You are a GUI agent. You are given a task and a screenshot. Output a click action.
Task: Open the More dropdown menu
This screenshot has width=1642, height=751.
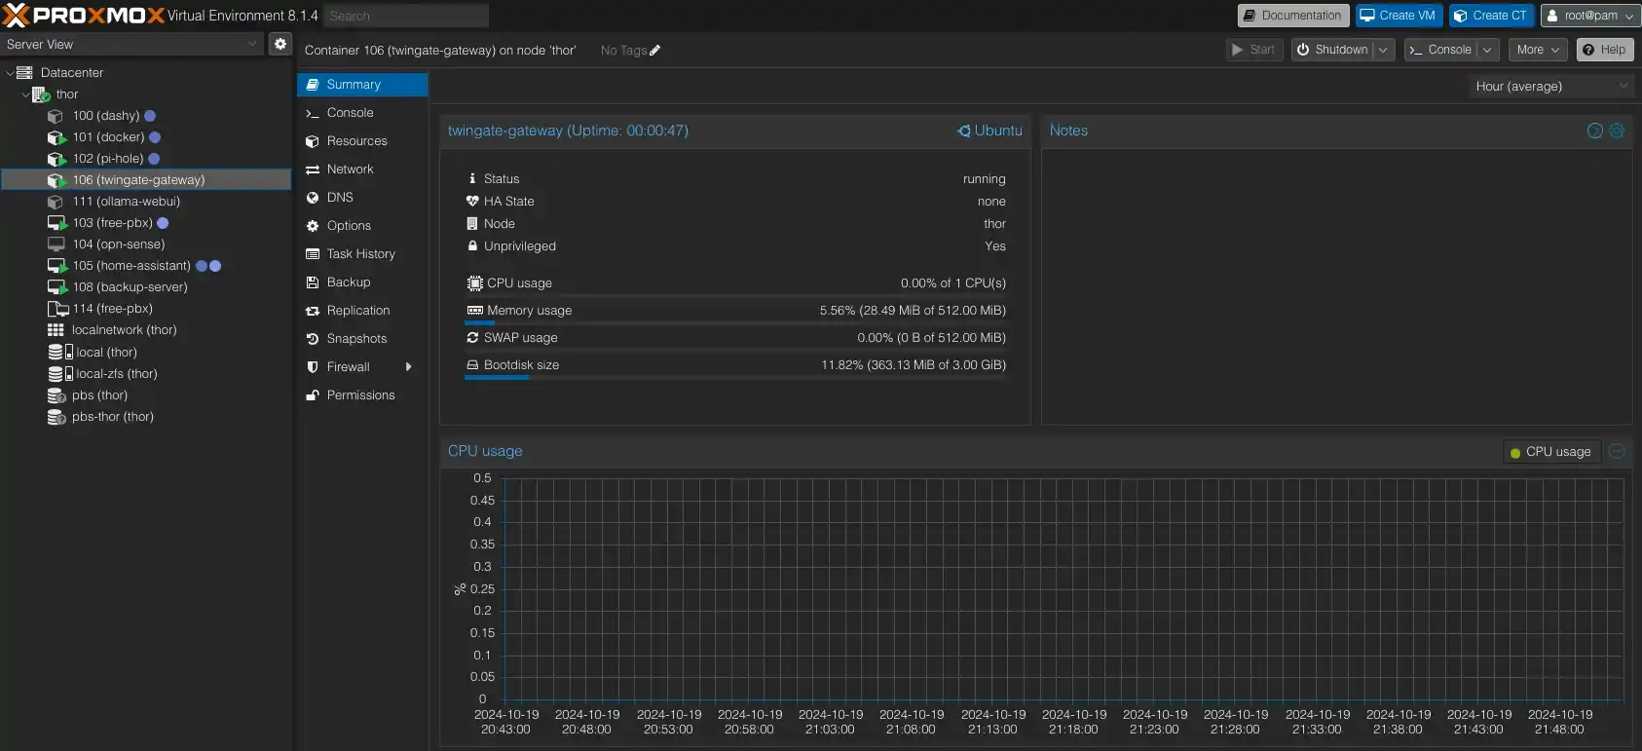tap(1538, 50)
